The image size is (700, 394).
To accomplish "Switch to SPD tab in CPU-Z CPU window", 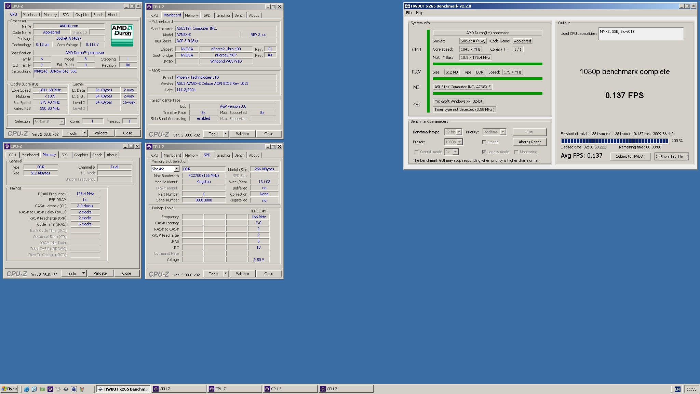I will coord(66,15).
